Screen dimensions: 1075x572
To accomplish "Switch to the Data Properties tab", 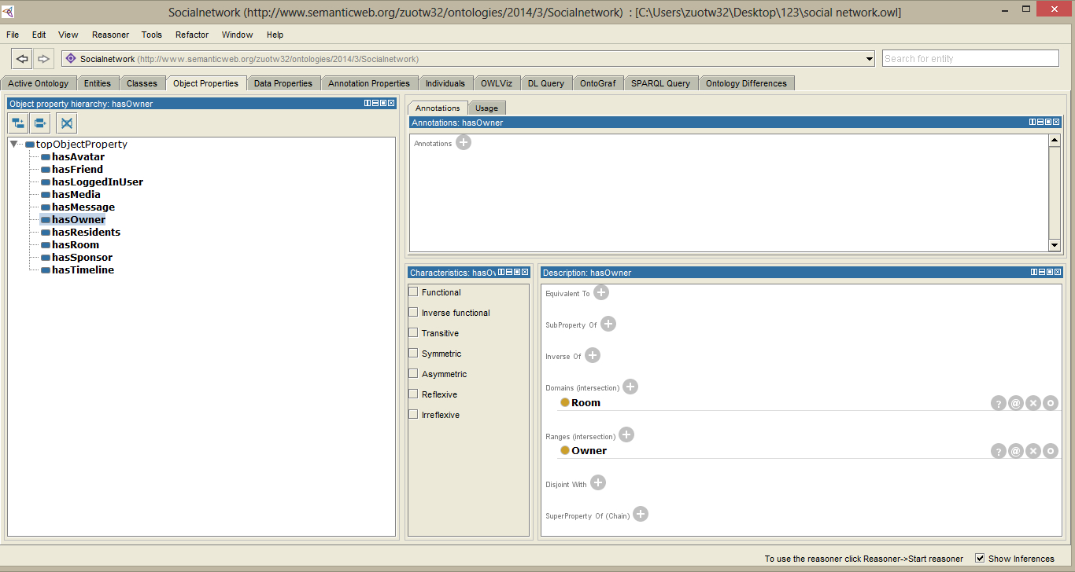I will click(x=283, y=83).
